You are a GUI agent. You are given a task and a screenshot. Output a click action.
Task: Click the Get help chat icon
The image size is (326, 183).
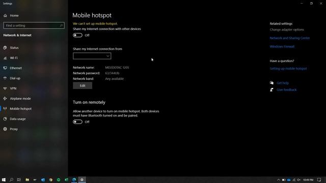(x=271, y=83)
